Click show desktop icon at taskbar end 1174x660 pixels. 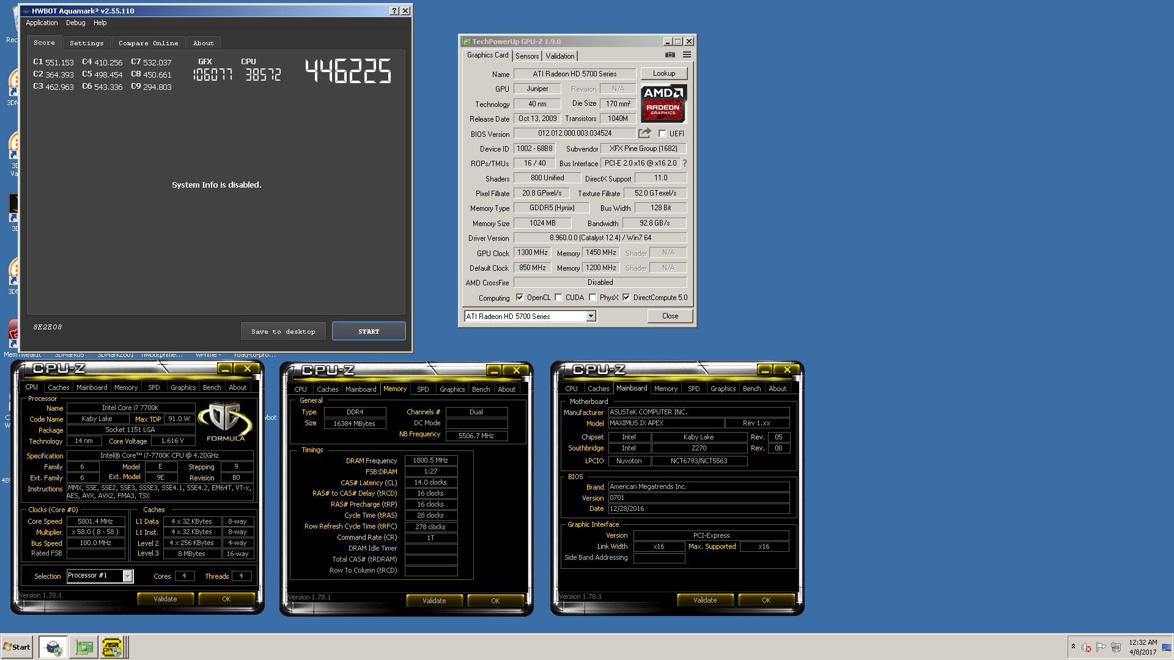1167,647
